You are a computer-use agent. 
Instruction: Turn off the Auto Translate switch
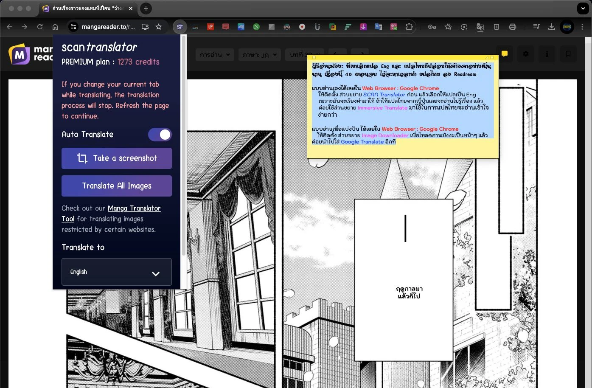[x=160, y=135]
